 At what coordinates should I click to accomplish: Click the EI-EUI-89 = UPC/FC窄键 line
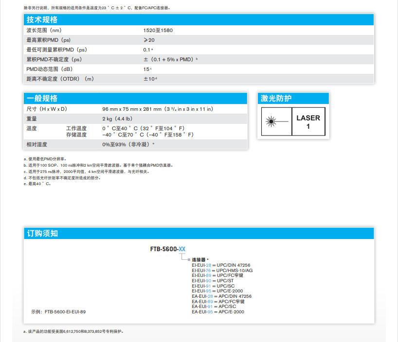217,275
